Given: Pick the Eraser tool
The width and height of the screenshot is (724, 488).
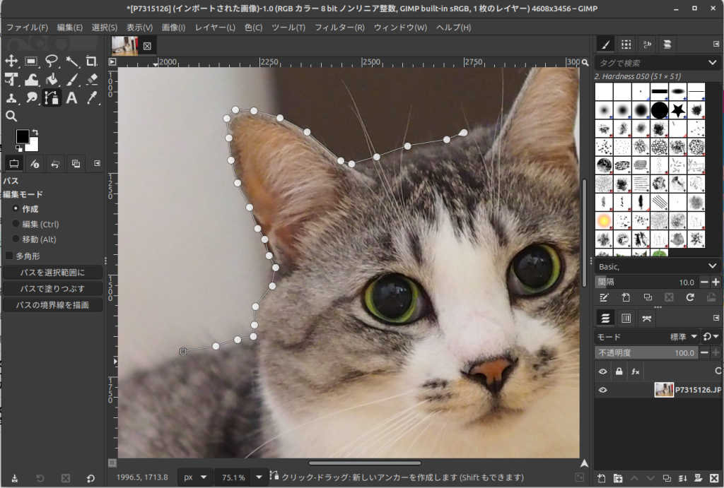Looking at the screenshot, I should click(x=91, y=79).
